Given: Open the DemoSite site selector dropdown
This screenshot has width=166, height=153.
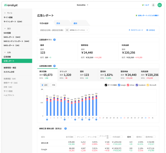Looking at the screenshot, I should [x=83, y=5].
